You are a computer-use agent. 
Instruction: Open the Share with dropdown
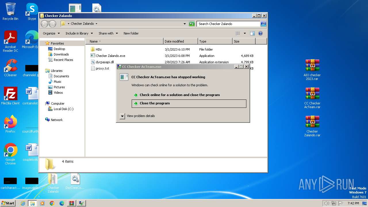point(108,33)
